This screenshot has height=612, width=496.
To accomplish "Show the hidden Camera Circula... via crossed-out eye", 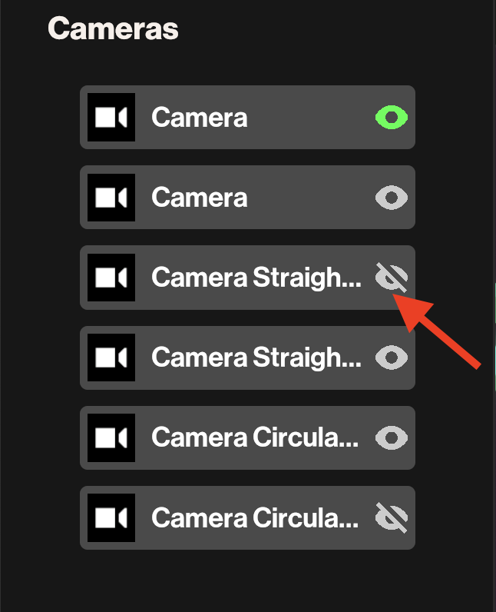I will click(x=391, y=517).
